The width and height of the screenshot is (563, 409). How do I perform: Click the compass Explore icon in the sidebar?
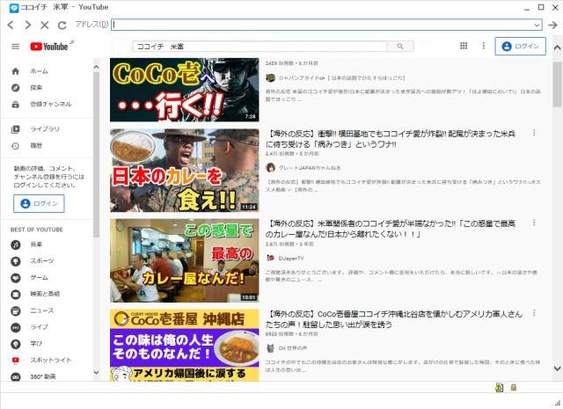(16, 88)
